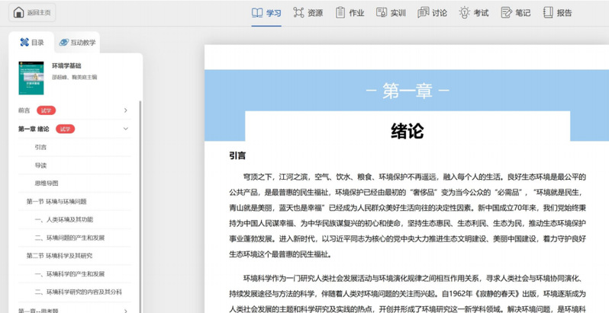Switch to the 作业 tab
Screen dimensions: 609x313
coord(356,13)
